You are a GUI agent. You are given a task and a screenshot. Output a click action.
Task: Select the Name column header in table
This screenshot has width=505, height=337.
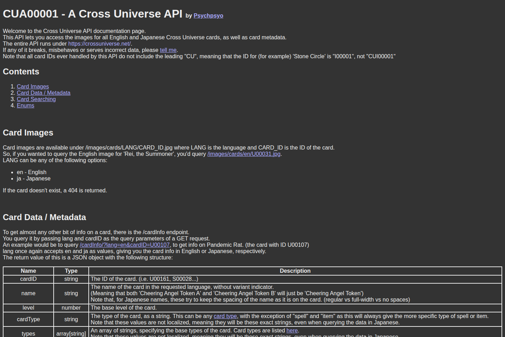point(28,271)
